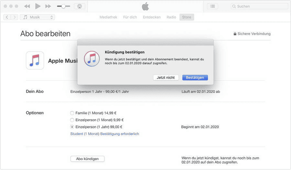Open the AirPlay output icon

(x=80, y=6)
